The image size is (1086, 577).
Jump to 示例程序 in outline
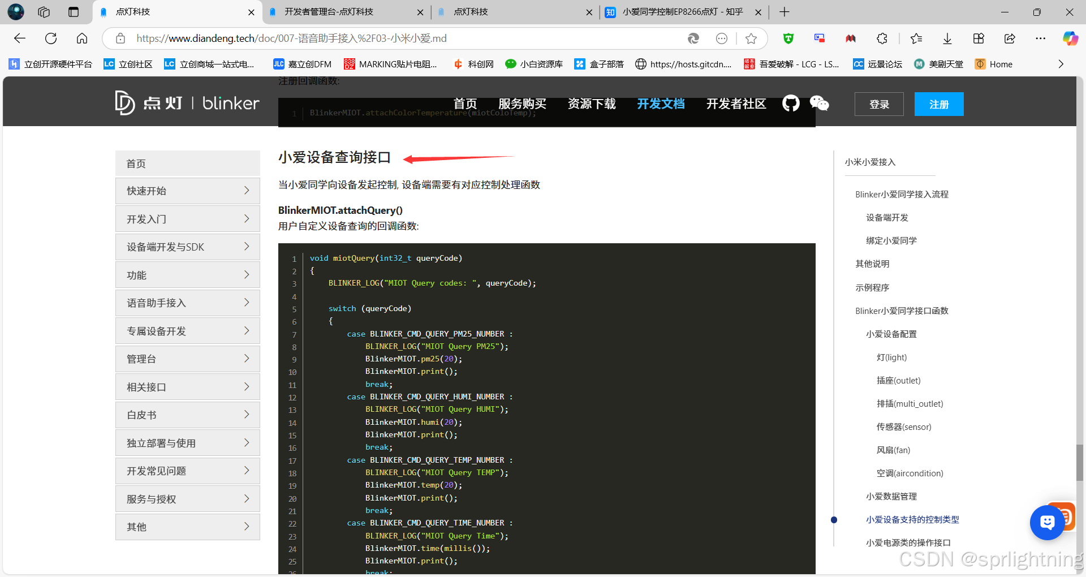(x=872, y=287)
